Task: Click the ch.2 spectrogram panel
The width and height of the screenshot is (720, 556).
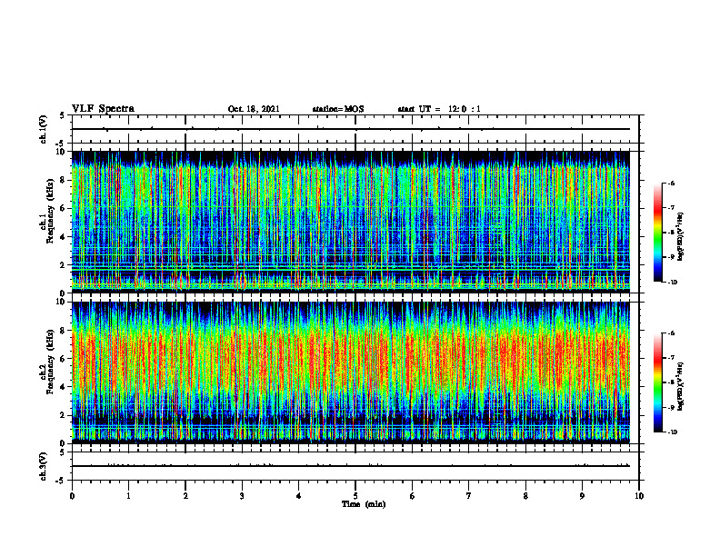Action: tap(351, 372)
